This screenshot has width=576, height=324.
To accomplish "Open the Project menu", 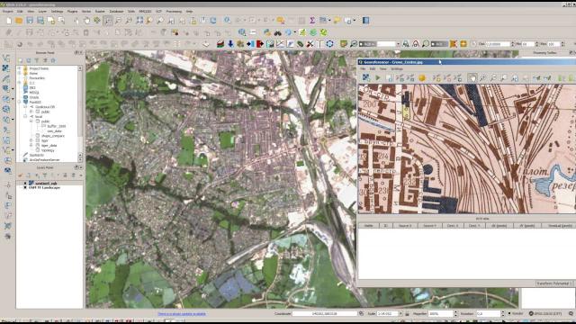I will 7,12.
